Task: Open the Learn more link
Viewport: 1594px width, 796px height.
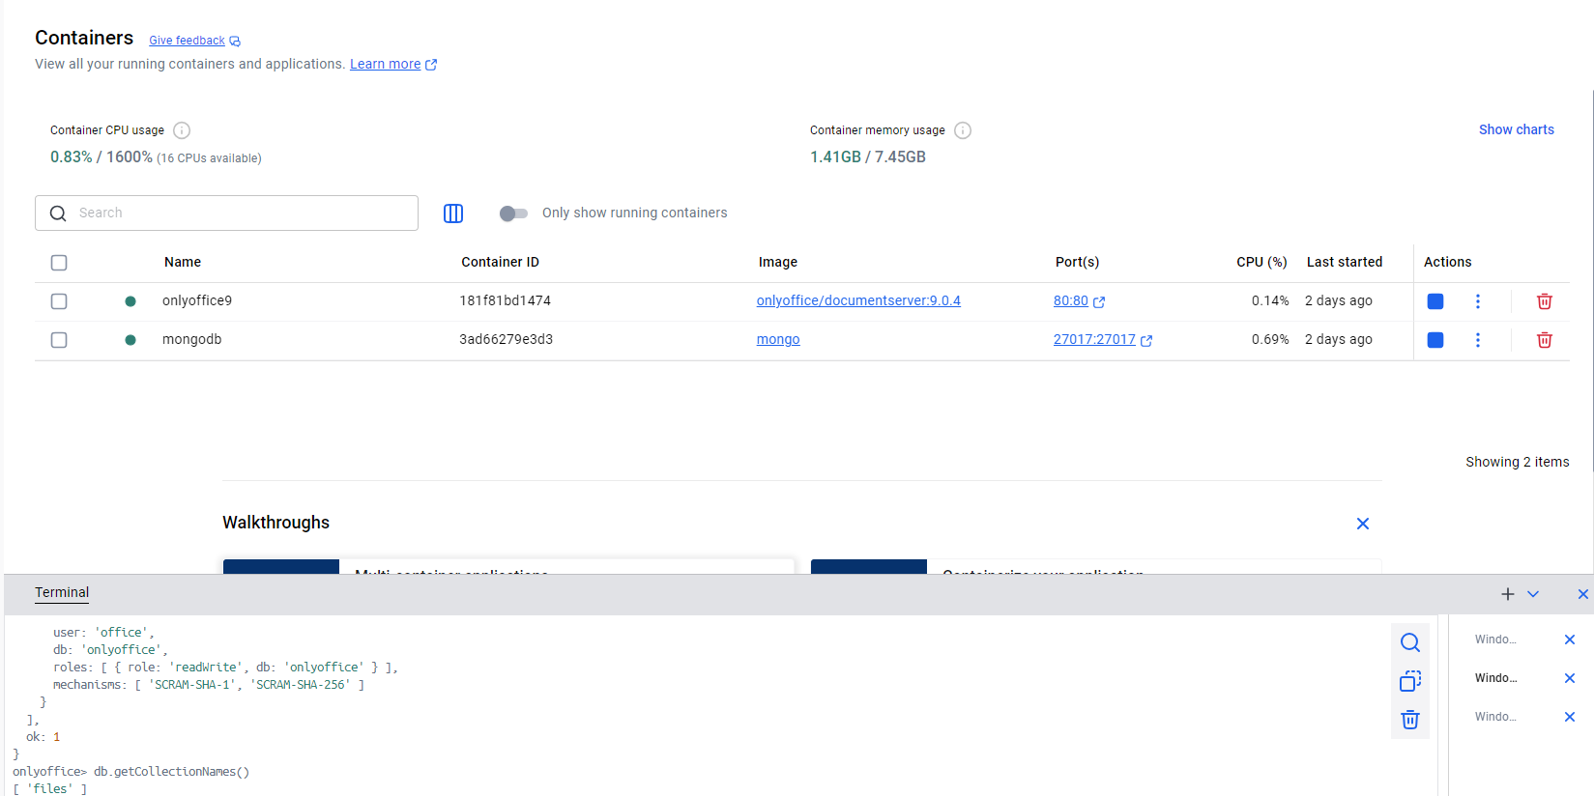Action: [385, 64]
